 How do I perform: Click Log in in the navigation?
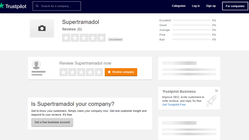click(196, 6)
